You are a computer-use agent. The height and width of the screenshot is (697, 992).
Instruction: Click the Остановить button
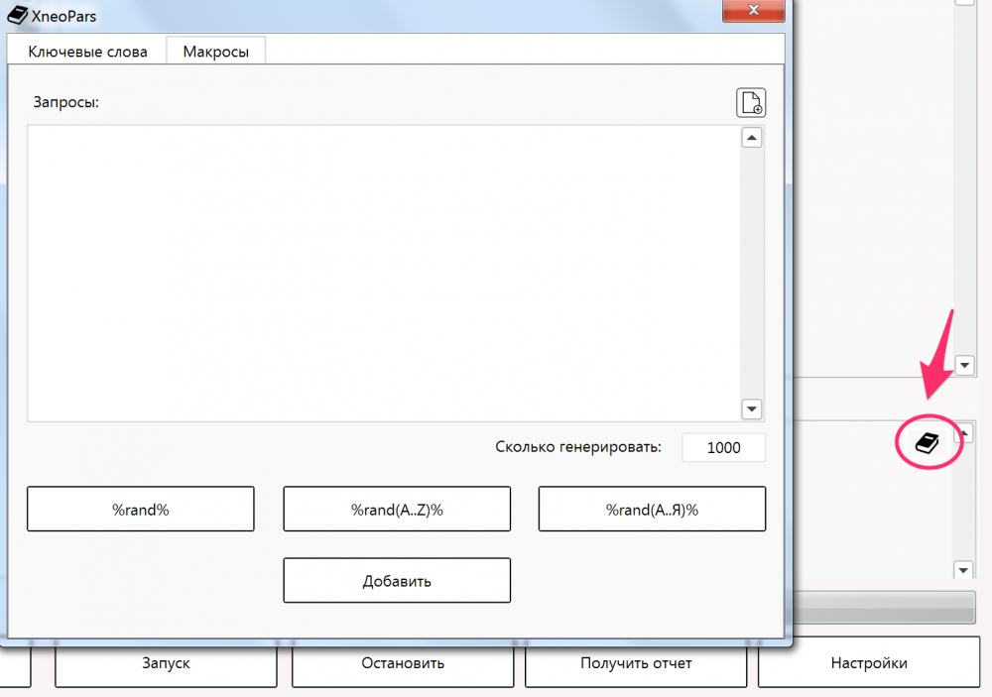(403, 663)
